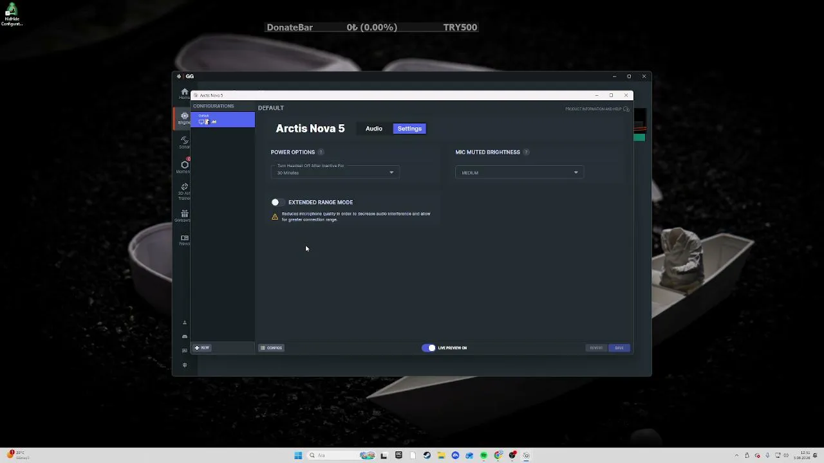Image resolution: width=824 pixels, height=463 pixels.
Task: Open 3D Aim Trainer in GG sidebar
Action: (184, 190)
